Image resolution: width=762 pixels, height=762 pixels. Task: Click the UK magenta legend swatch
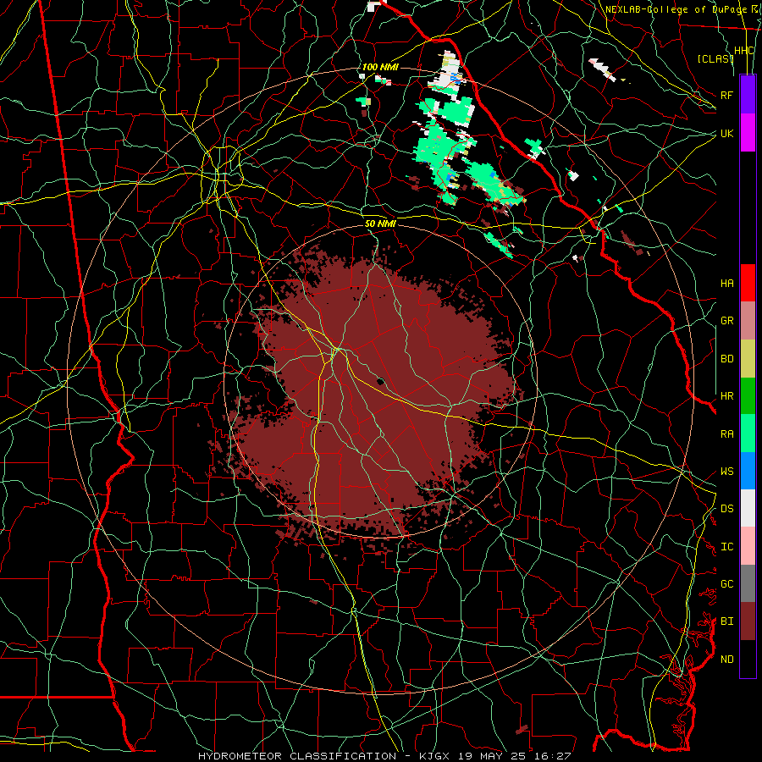point(748,132)
